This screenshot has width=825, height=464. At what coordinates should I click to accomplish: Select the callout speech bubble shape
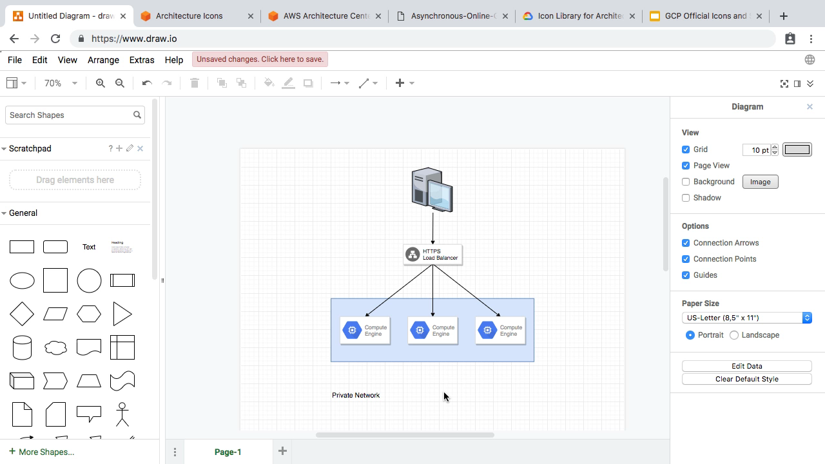coord(89,413)
